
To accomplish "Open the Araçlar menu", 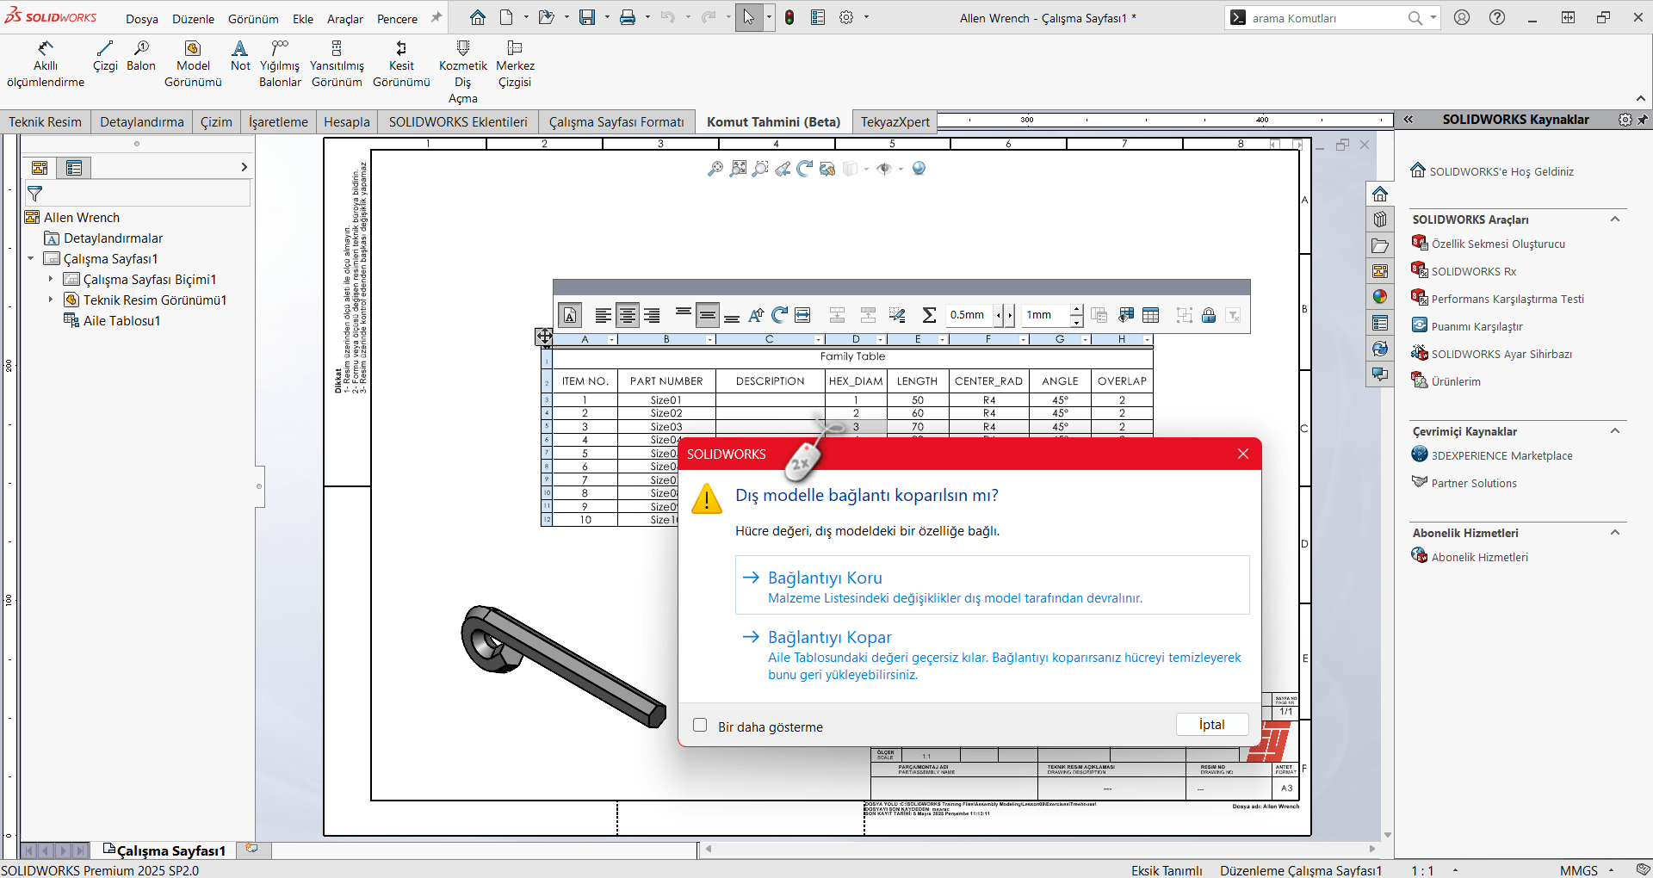I will coord(345,18).
